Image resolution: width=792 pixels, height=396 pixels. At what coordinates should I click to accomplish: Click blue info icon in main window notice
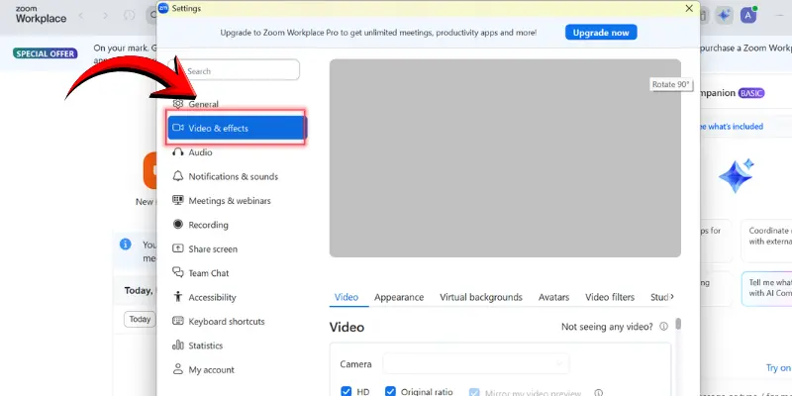tap(126, 245)
